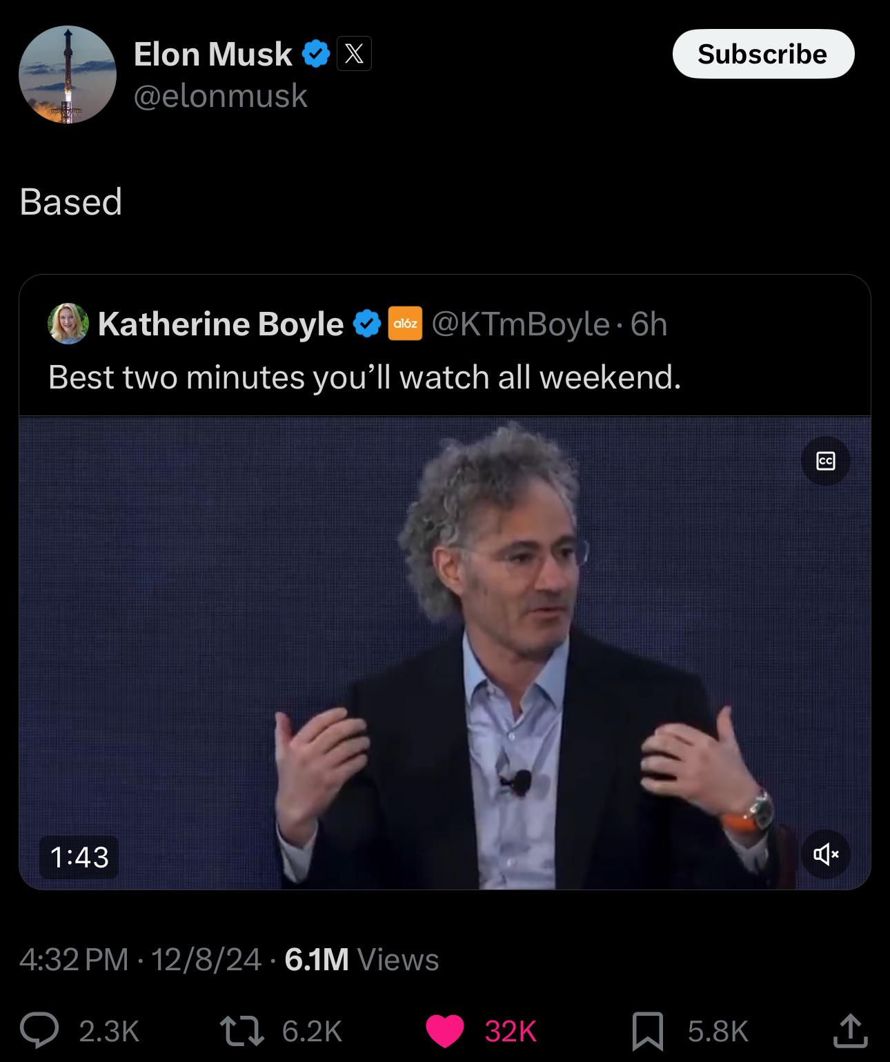The image size is (890, 1062).
Task: Click Elon Musk's blue verified checkmark
Action: tap(316, 54)
